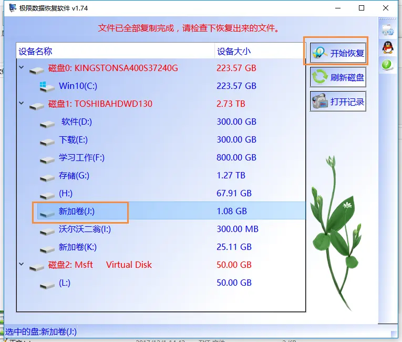Click the settings icon at sidebar top
This screenshot has width=402, height=342.
click(x=387, y=30)
